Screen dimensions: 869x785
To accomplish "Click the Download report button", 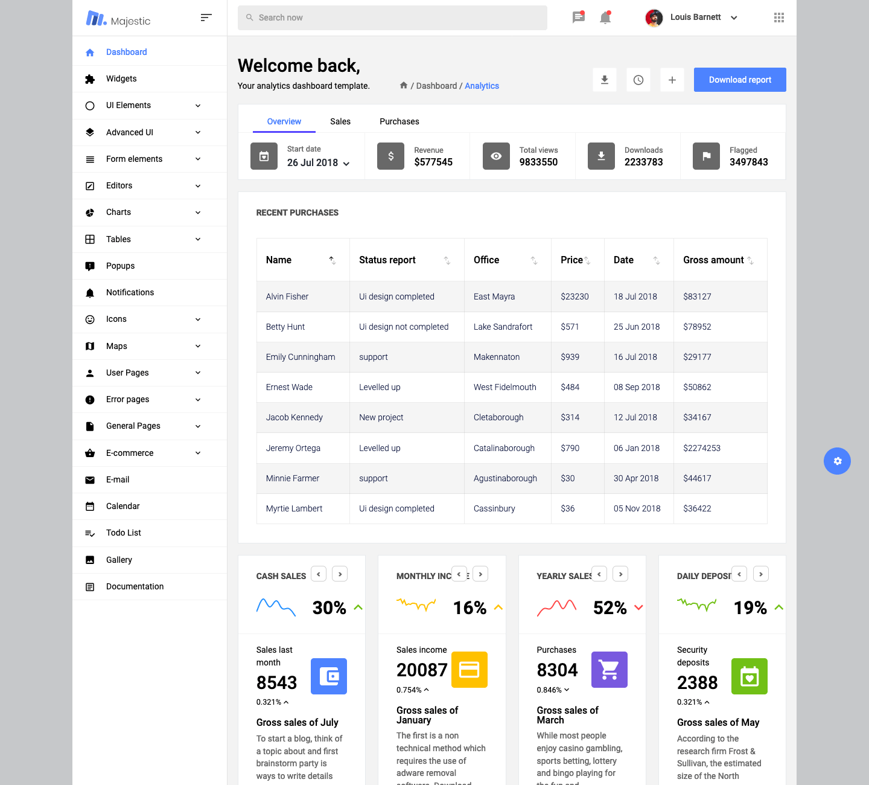I will [x=739, y=80].
